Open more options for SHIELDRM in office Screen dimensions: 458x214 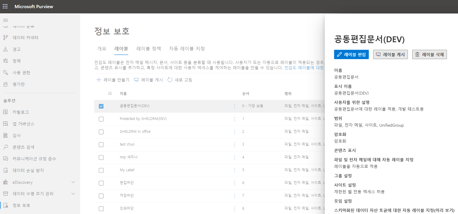235,132
